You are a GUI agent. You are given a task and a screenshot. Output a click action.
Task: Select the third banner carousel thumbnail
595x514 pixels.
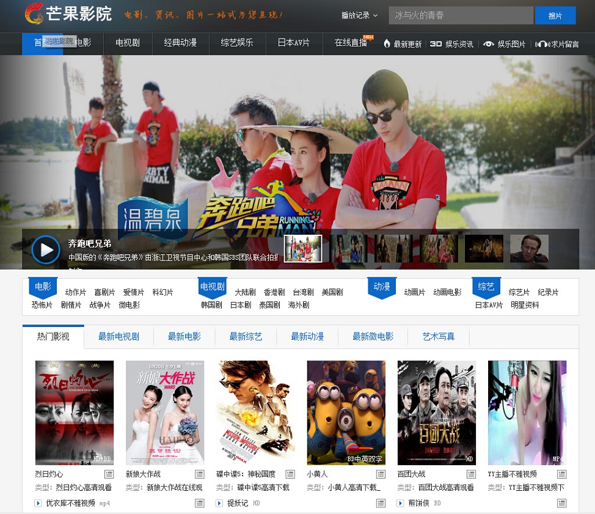[393, 249]
